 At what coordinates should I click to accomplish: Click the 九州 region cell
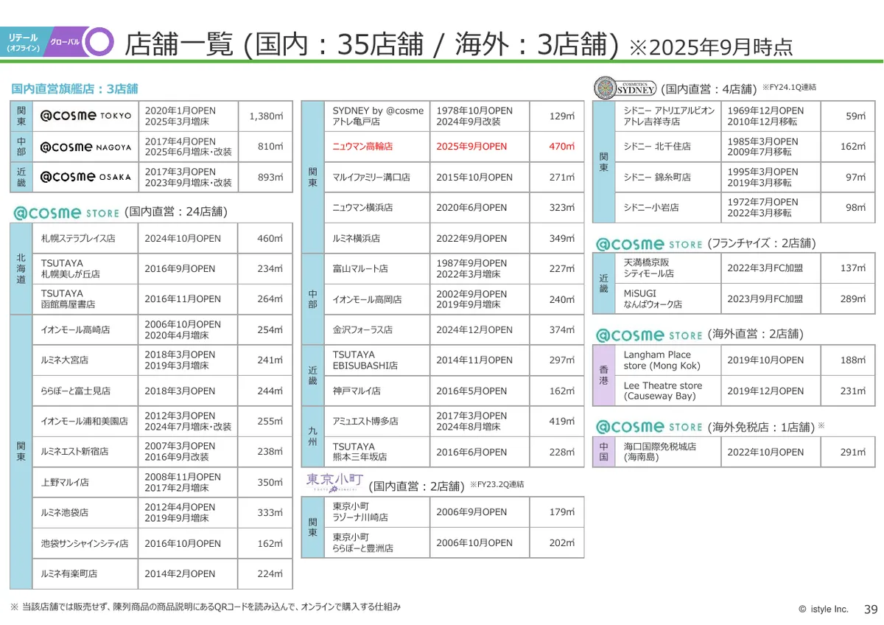coord(313,437)
